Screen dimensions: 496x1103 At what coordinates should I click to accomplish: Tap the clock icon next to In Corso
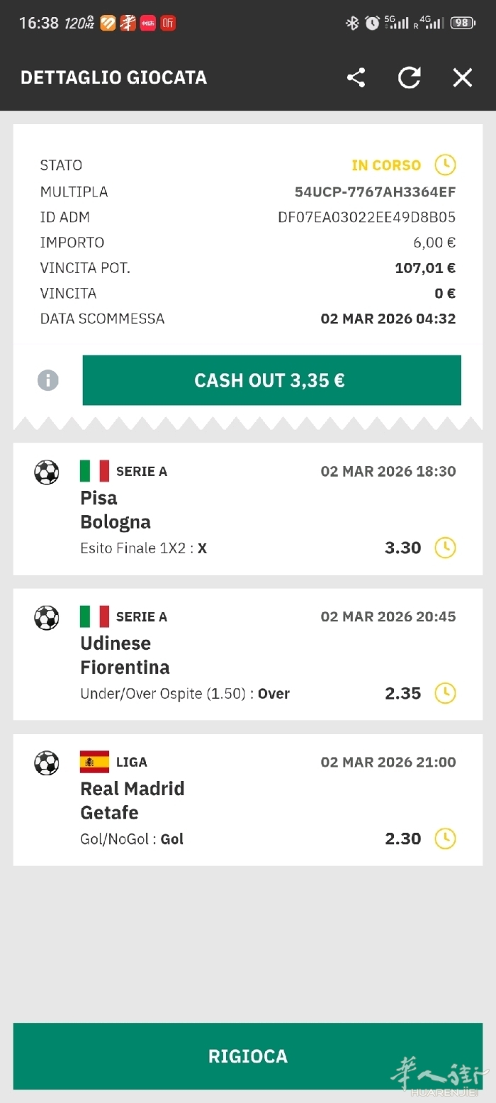pyautogui.click(x=445, y=165)
